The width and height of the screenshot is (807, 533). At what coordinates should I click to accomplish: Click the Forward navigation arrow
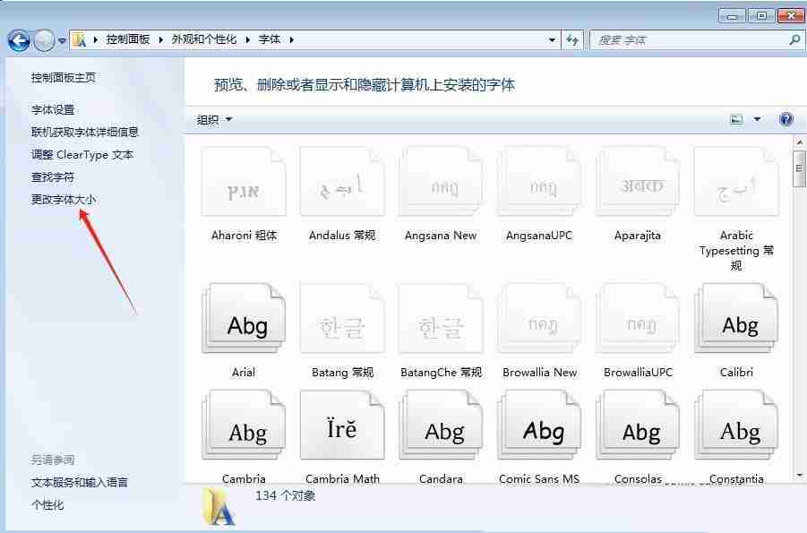pos(43,39)
